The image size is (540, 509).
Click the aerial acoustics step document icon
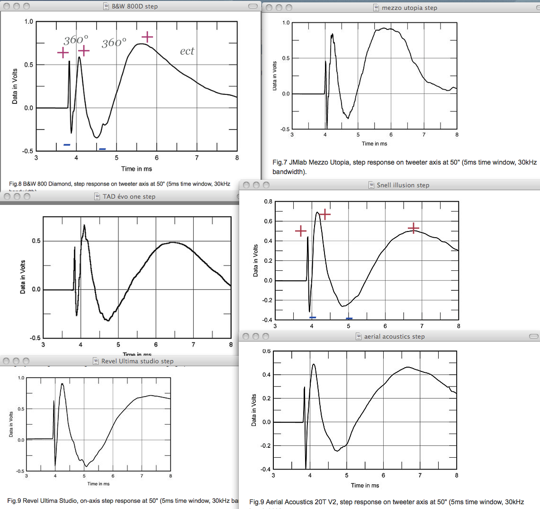pyautogui.click(x=359, y=336)
